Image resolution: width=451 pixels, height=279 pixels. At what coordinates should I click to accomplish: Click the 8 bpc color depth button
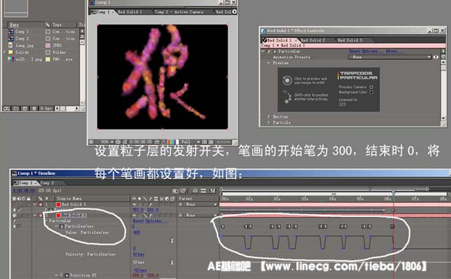46,109
